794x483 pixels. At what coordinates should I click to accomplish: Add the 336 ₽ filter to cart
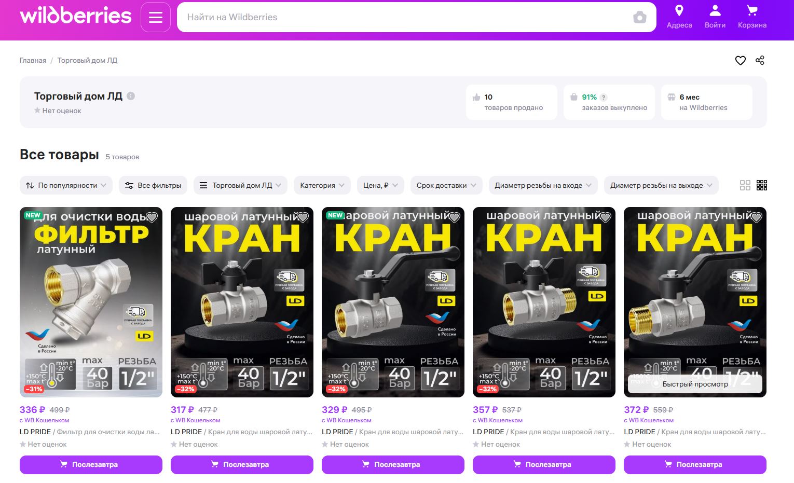pyautogui.click(x=91, y=464)
